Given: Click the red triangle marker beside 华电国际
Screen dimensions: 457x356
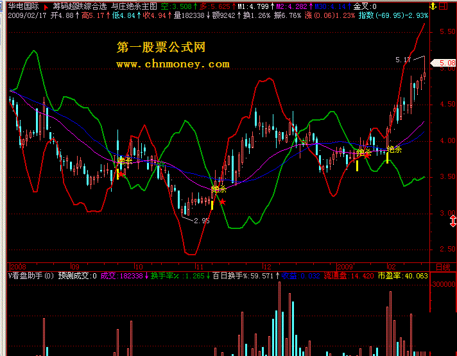Looking at the screenshot, I should pyautogui.click(x=46, y=6).
